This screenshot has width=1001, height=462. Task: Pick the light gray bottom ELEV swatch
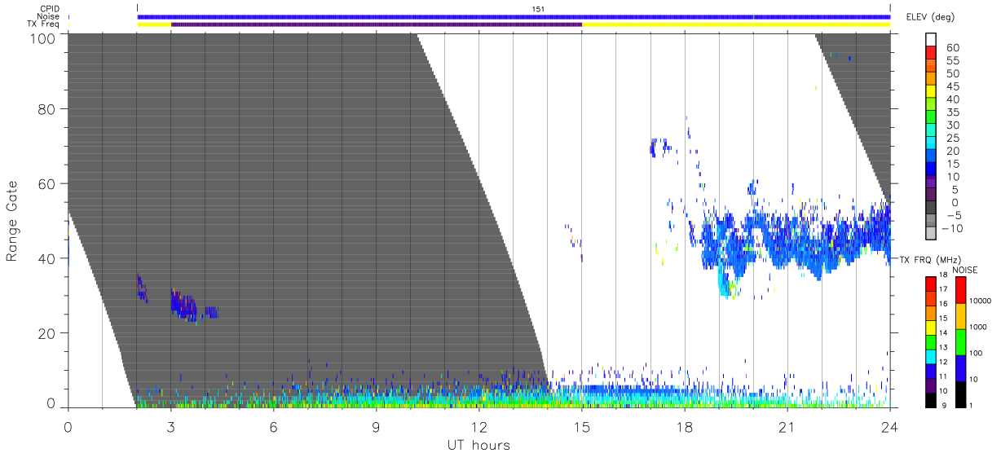click(x=932, y=235)
